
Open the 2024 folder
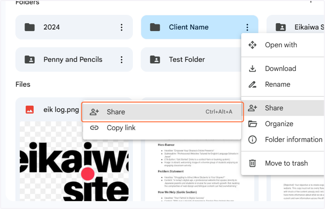coord(74,27)
